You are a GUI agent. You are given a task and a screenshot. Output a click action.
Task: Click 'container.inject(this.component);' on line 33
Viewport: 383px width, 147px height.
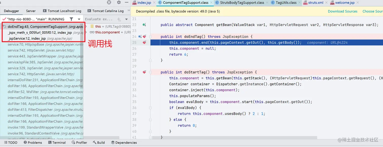204,90
